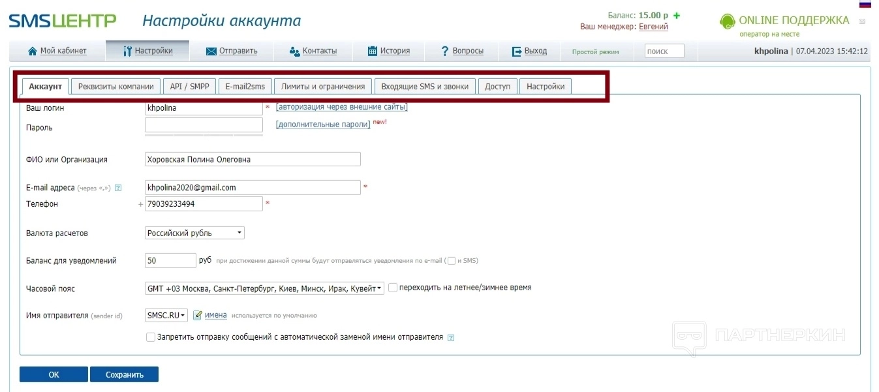Click the online support headset icon
Screen dimensions: 879x392
727,22
